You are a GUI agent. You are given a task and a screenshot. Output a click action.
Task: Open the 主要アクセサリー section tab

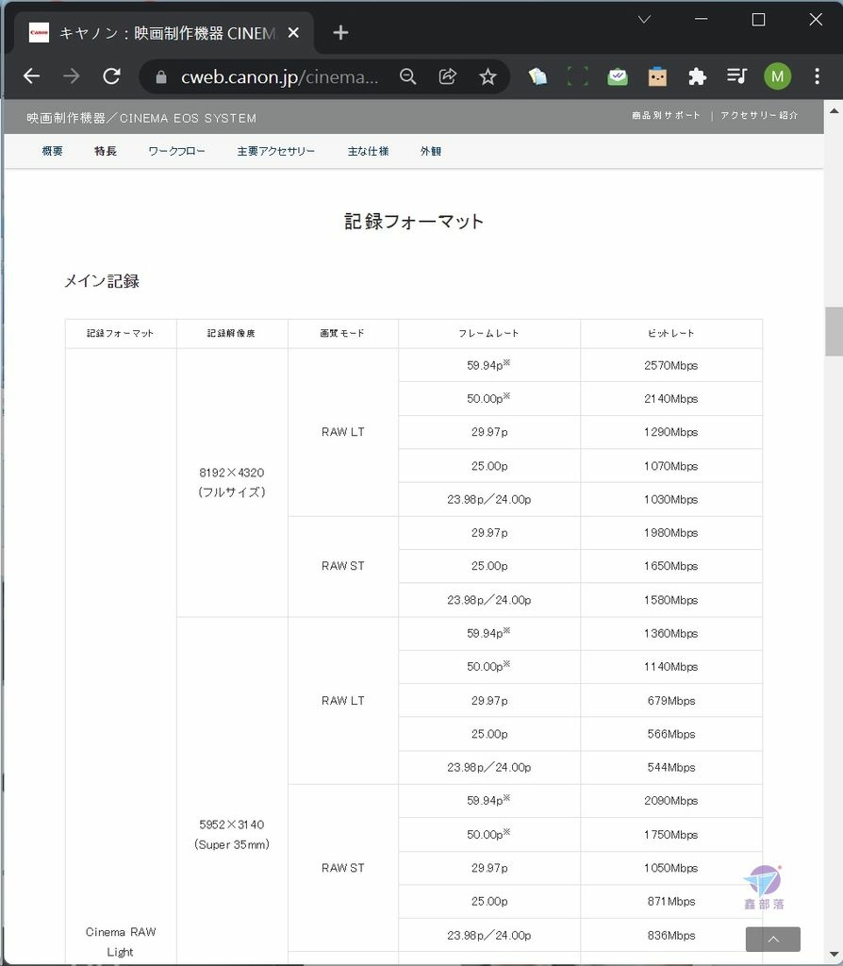(x=276, y=151)
